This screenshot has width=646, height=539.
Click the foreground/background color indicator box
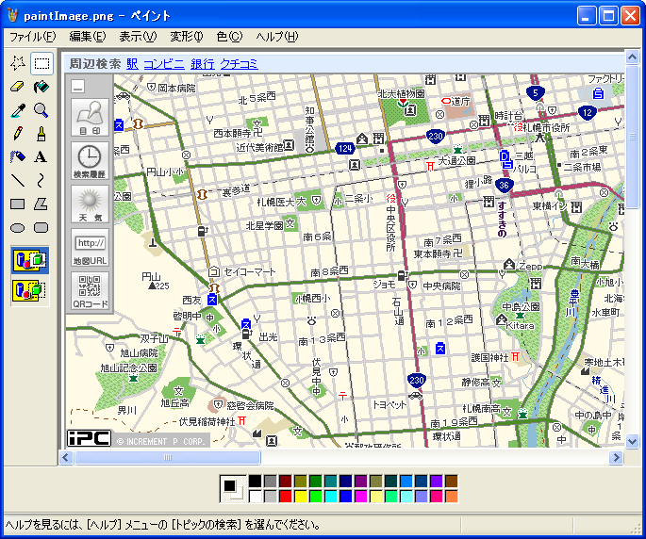coord(232,489)
